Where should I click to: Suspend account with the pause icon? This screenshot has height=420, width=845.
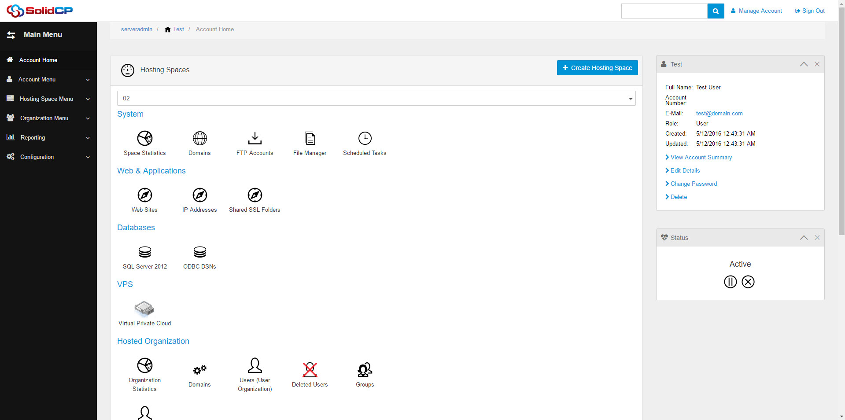click(730, 282)
